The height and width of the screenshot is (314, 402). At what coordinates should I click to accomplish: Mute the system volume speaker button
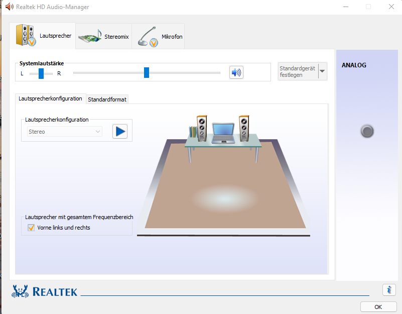[x=236, y=73]
